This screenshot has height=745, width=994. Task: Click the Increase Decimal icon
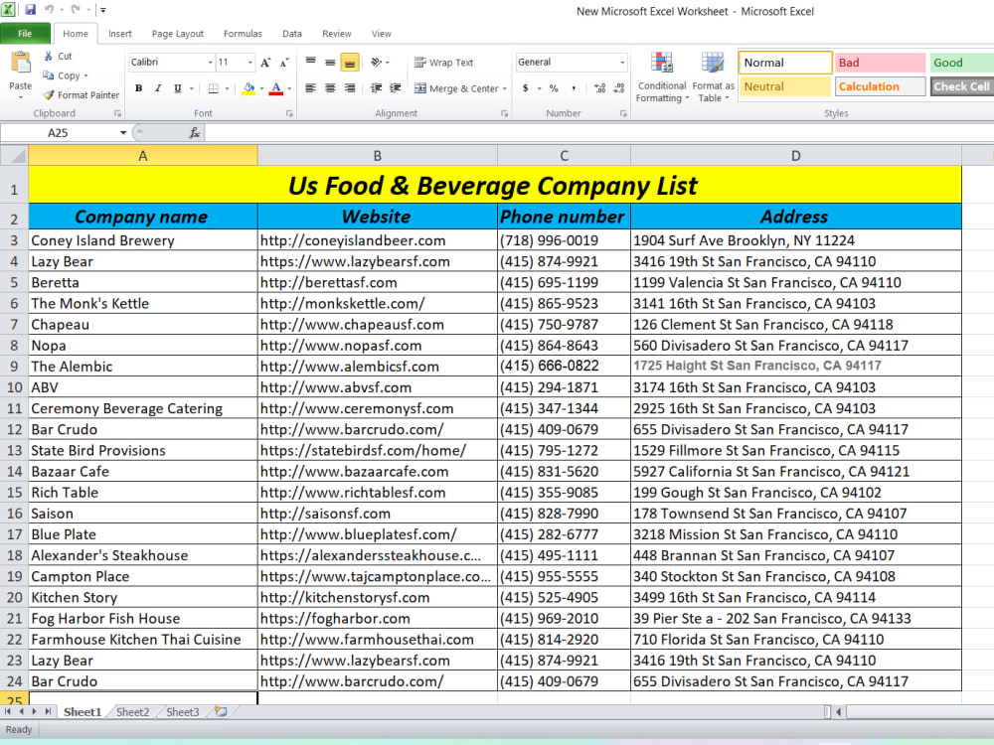click(x=599, y=88)
